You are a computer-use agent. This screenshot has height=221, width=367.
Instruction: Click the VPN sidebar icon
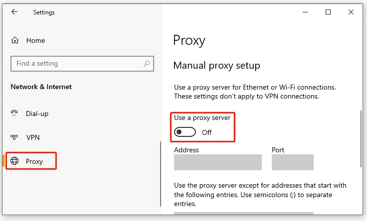(x=15, y=137)
